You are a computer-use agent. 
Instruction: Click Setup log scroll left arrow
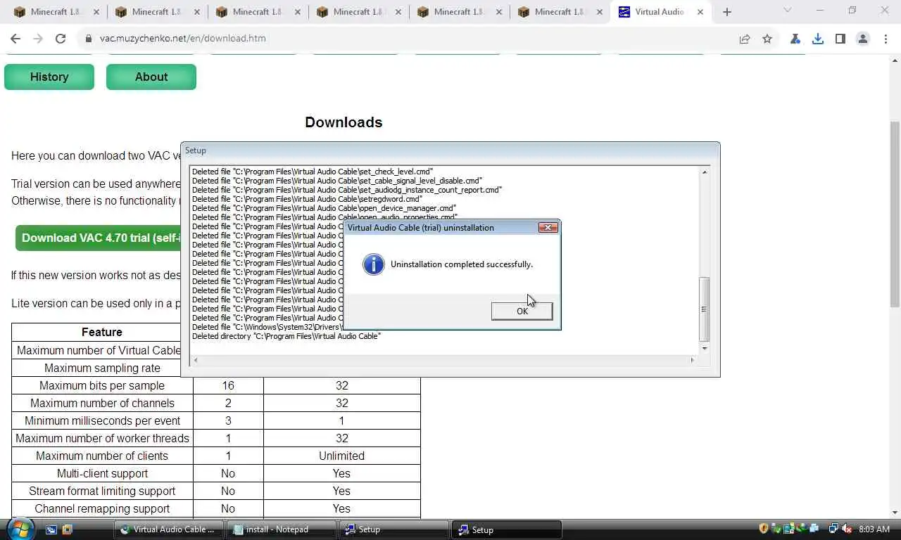[196, 360]
